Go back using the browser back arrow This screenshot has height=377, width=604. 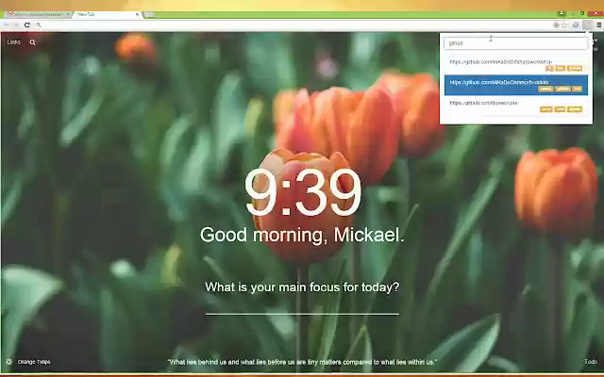7,25
